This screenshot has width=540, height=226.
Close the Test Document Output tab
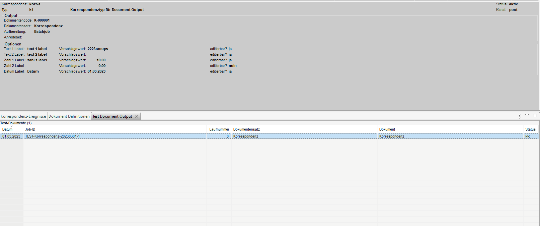136,116
